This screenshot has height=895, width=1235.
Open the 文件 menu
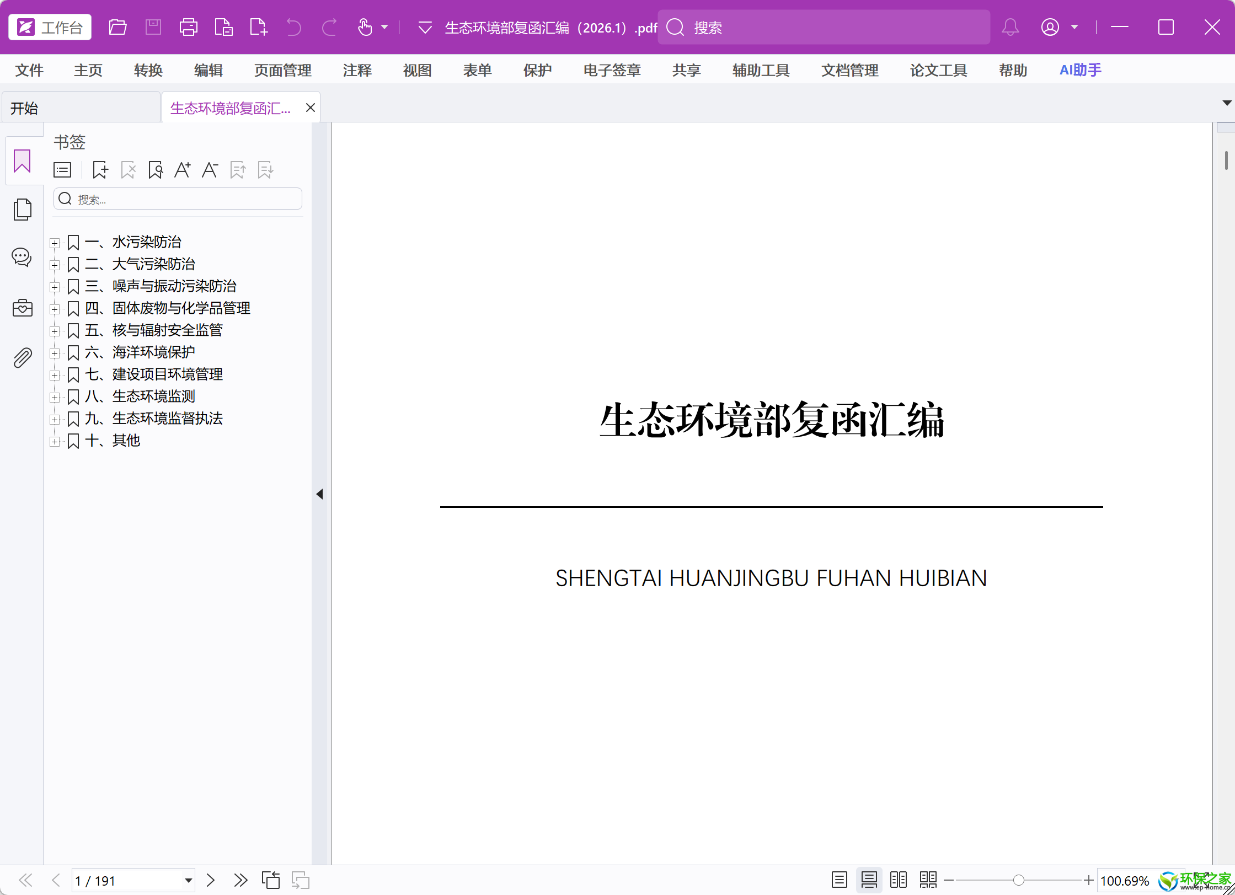pos(29,70)
